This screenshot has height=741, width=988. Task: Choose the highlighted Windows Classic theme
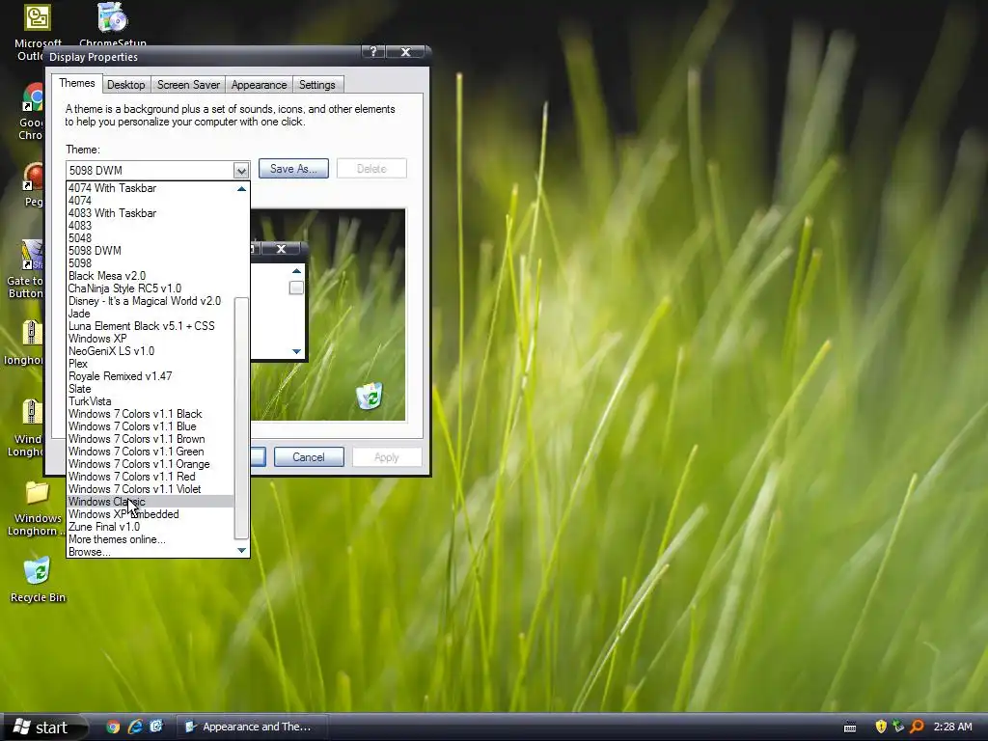click(x=150, y=502)
